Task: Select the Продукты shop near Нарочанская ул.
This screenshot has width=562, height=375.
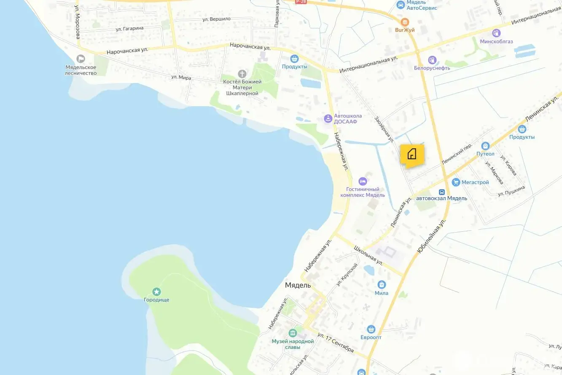Action: tap(294, 59)
